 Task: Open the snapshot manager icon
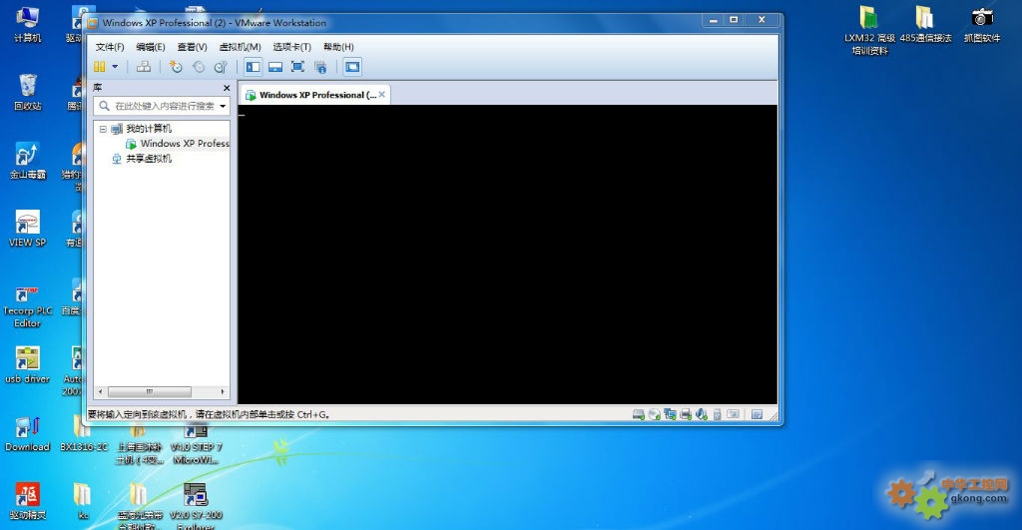coord(221,67)
